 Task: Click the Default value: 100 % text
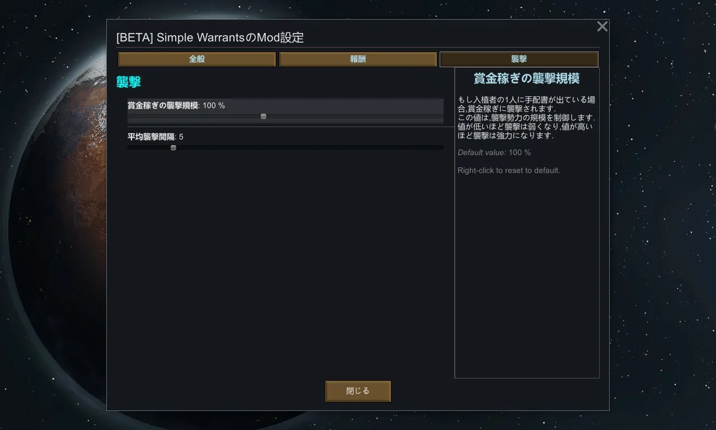pyautogui.click(x=494, y=152)
